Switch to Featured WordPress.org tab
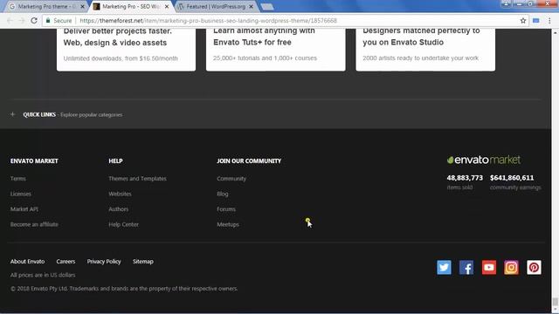 pyautogui.click(x=215, y=6)
